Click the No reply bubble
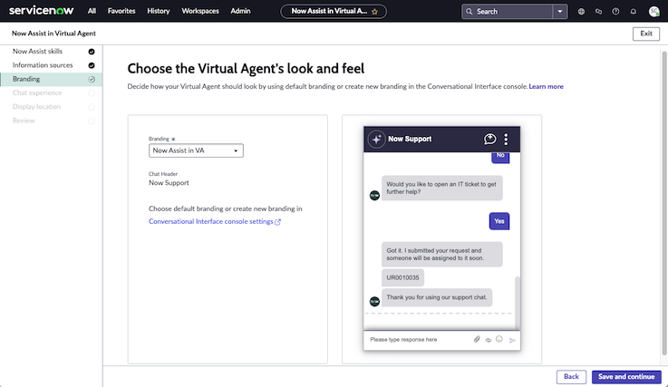 [500, 157]
